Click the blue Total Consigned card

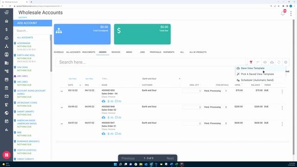[82, 34]
